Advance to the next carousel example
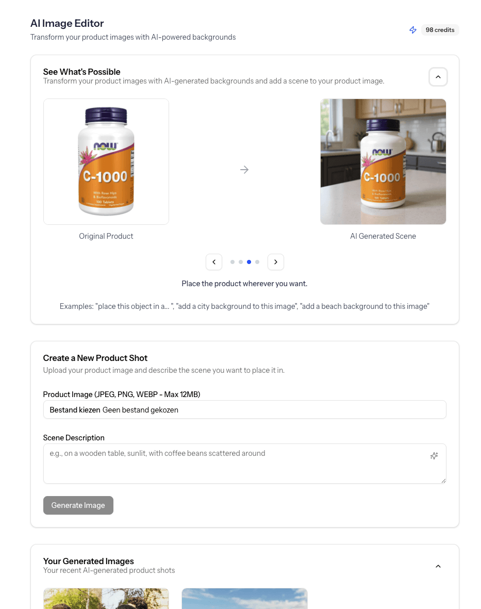 tap(276, 262)
